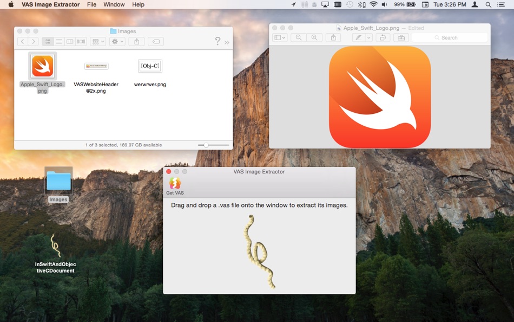514x322 pixels.
Task: Select the Apple_Swift_Logo.png file icon
Action: 43,66
